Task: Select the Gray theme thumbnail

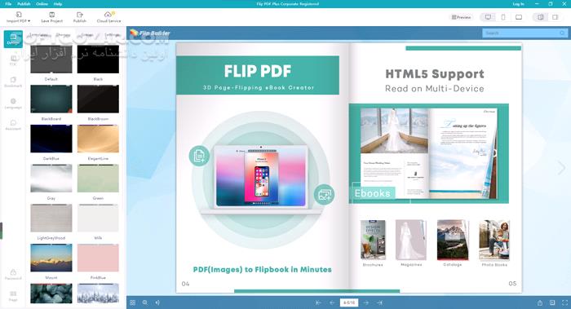Action: (51, 179)
